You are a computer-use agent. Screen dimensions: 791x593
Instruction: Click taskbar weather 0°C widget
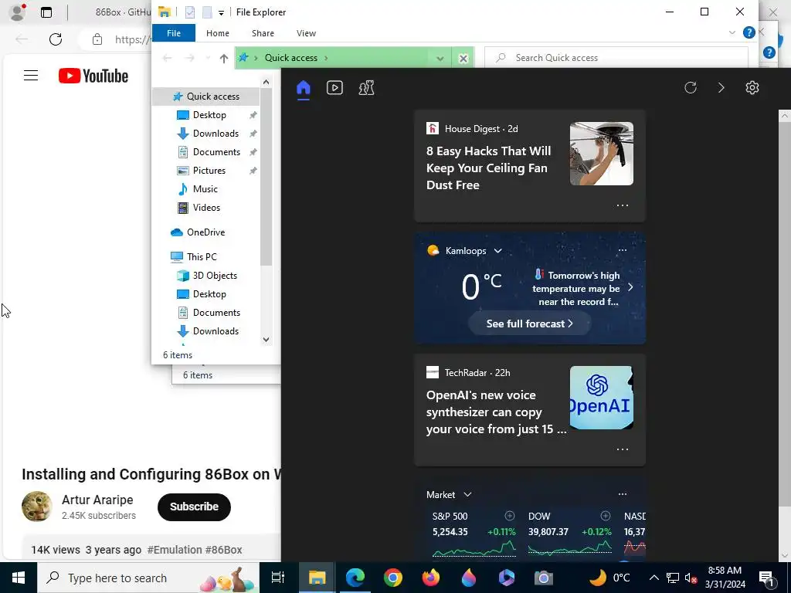tap(609, 578)
